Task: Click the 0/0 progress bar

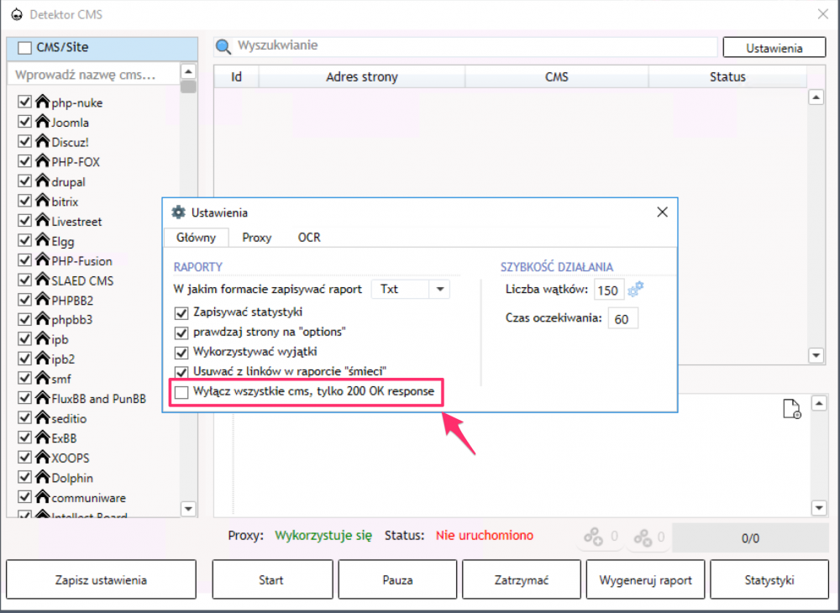Action: pyautogui.click(x=750, y=537)
